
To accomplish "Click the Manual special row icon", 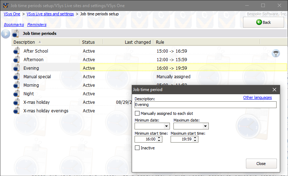I will (16, 76).
